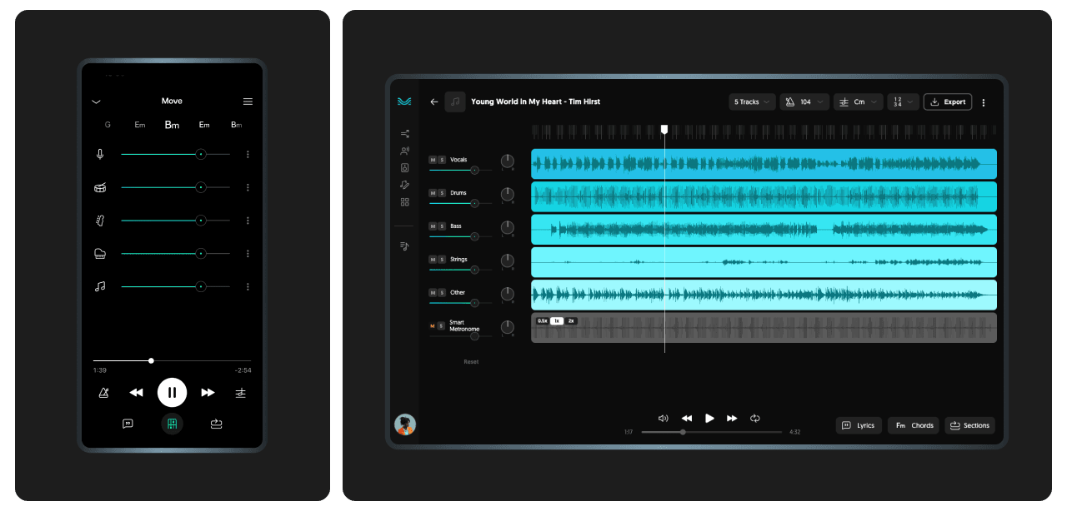Open the three-dot menu beside Export
1067x511 pixels.
[x=984, y=102]
